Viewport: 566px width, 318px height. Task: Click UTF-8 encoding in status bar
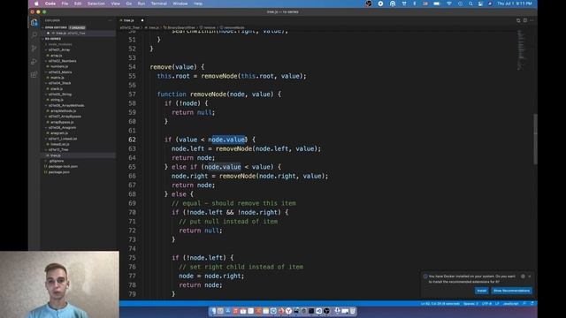[x=486, y=304]
